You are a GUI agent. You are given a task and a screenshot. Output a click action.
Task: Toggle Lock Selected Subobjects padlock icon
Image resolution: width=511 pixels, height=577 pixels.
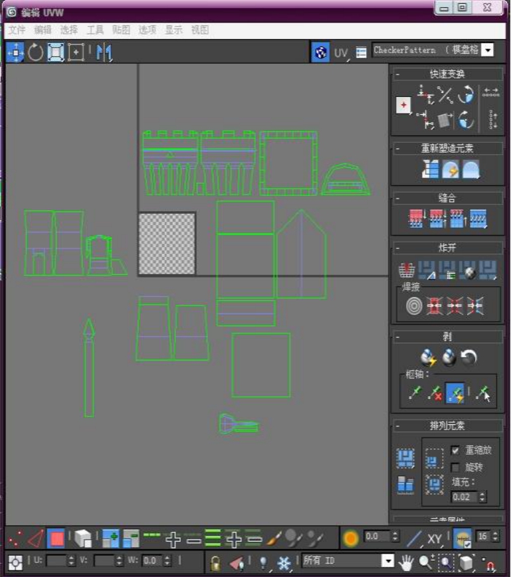point(216,562)
